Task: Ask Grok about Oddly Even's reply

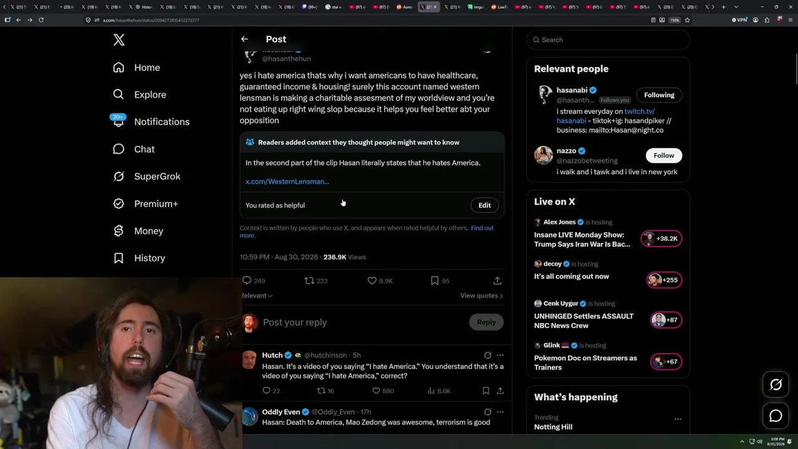Action: click(488, 412)
